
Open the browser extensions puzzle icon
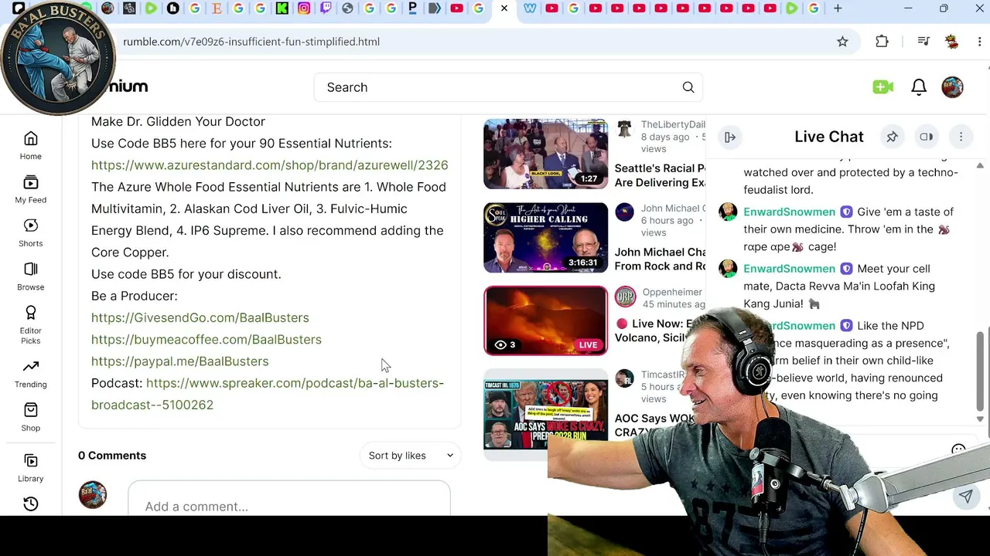click(x=882, y=42)
